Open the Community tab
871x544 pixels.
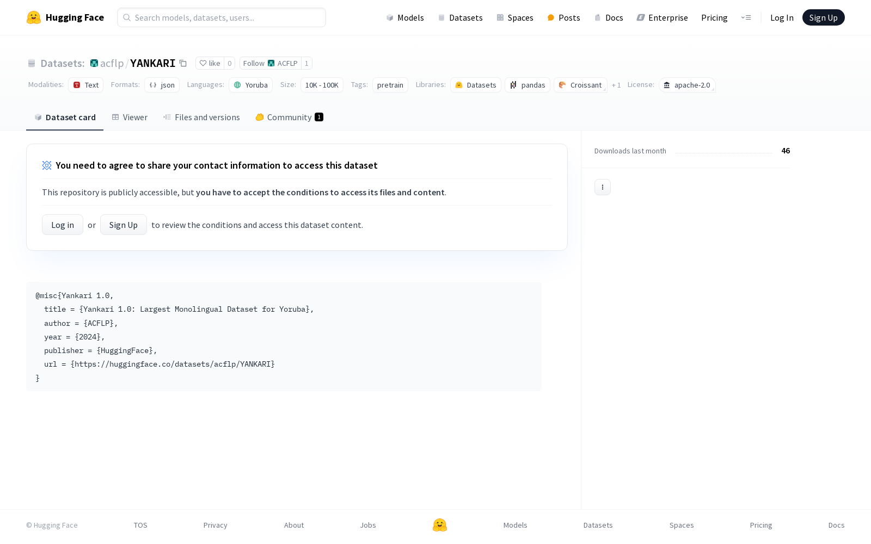[289, 117]
